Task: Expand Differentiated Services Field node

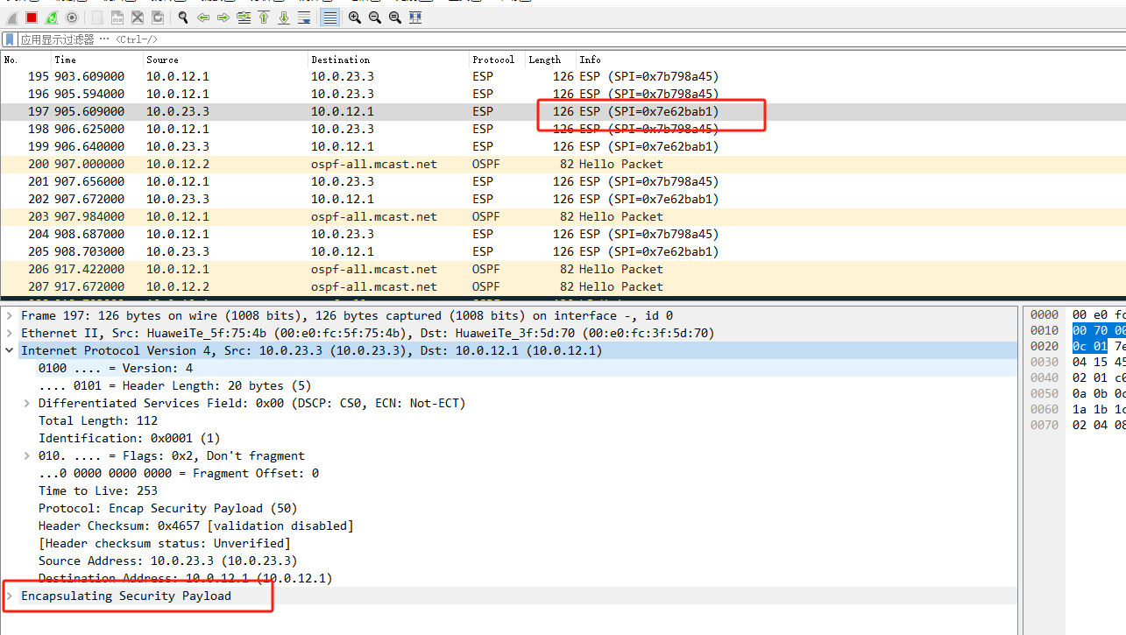Action: tap(27, 403)
